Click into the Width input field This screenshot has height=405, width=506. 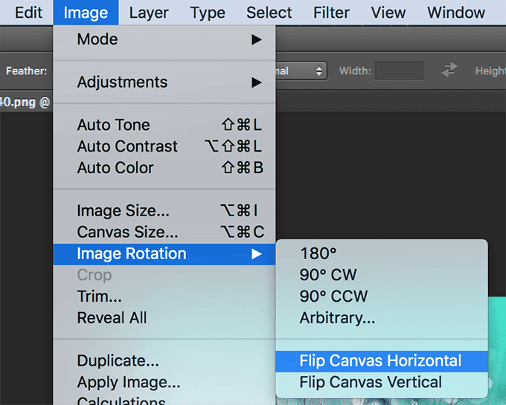(x=399, y=71)
